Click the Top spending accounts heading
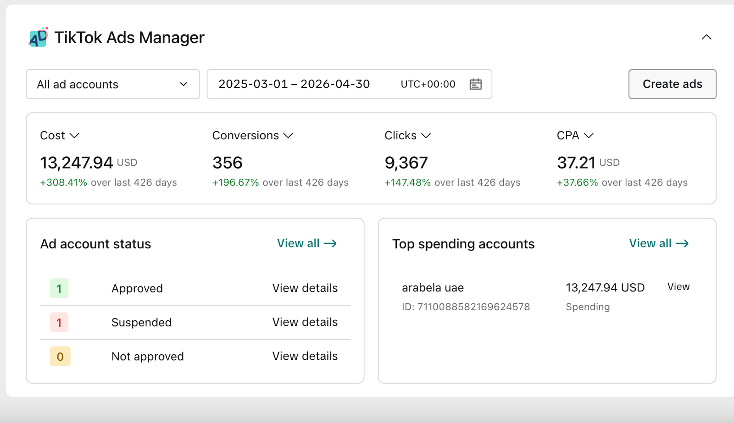The image size is (734, 423). point(463,244)
